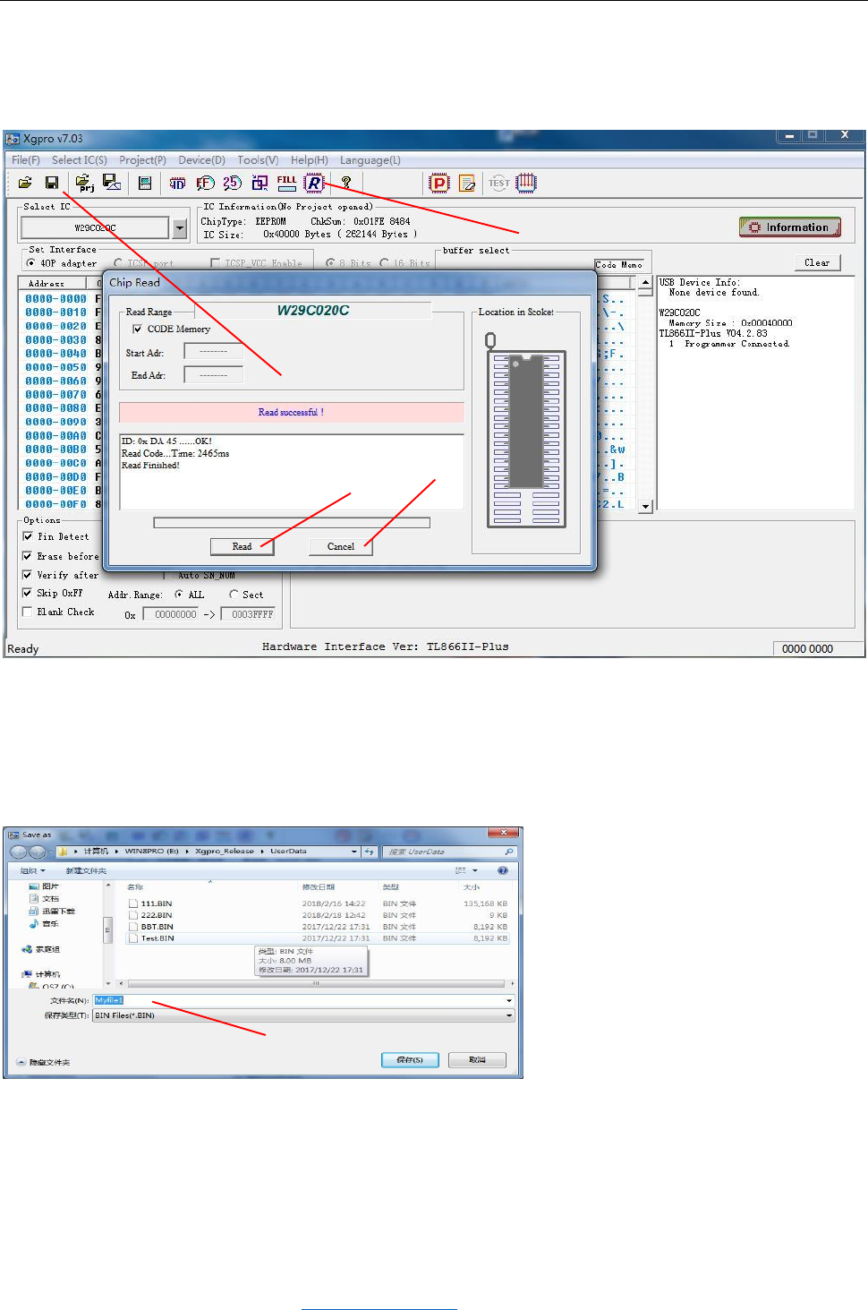The height and width of the screenshot is (1310, 868).
Task: Click the Save file floppy disk icon
Action: (52, 183)
